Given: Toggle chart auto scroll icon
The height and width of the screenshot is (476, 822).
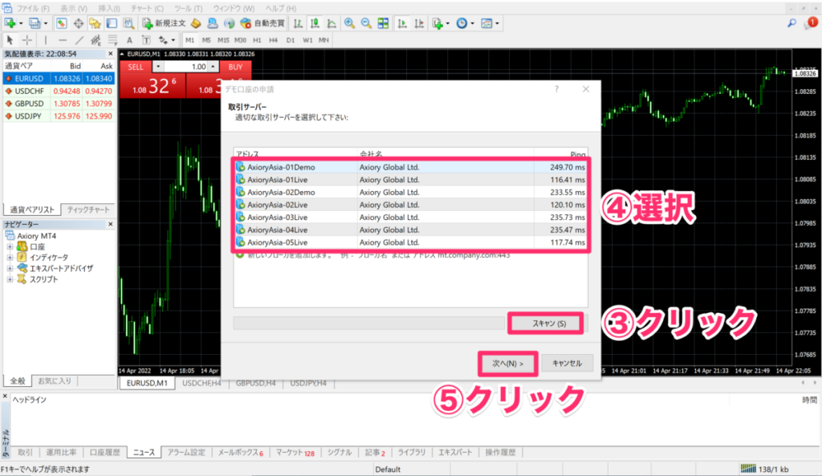Looking at the screenshot, I should [x=402, y=23].
